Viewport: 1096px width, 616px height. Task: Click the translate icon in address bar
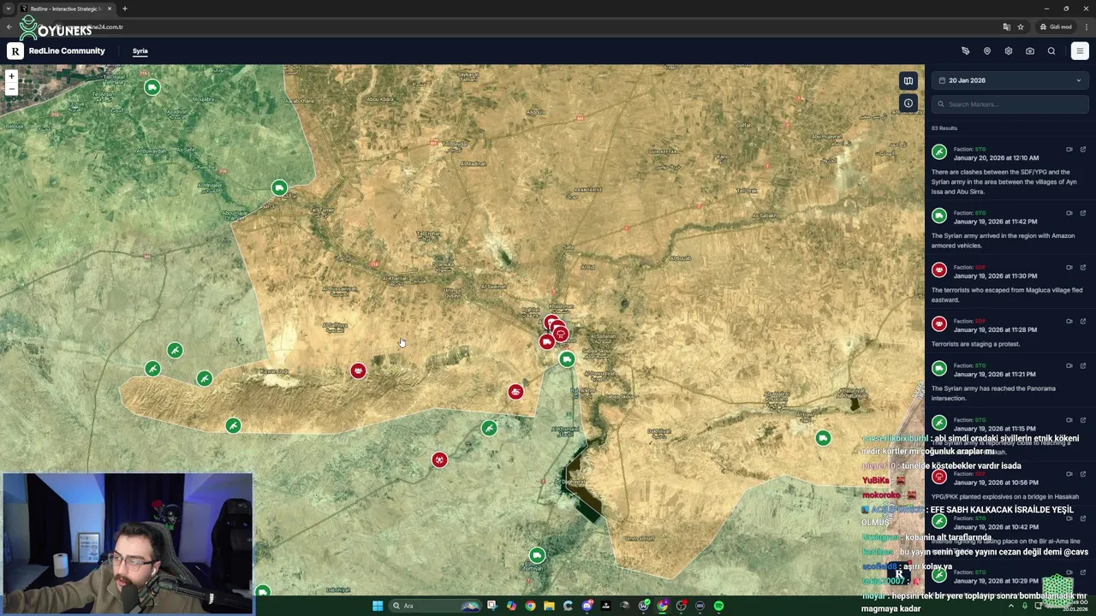coord(1006,27)
